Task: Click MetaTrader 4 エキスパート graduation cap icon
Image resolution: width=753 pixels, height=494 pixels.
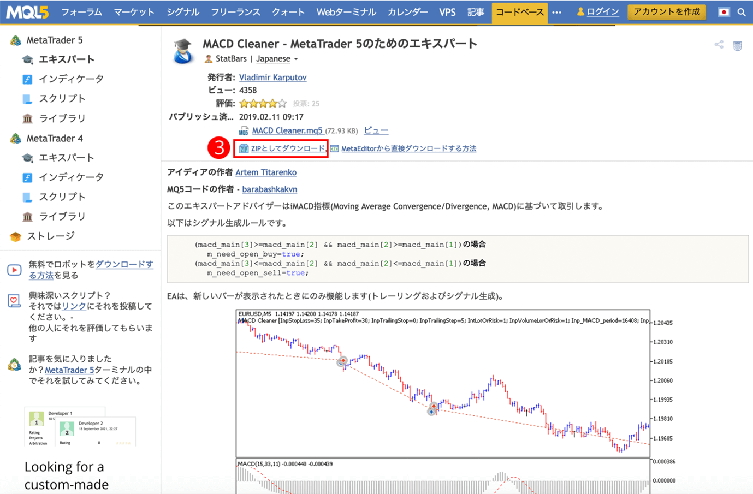Action: coord(27,158)
